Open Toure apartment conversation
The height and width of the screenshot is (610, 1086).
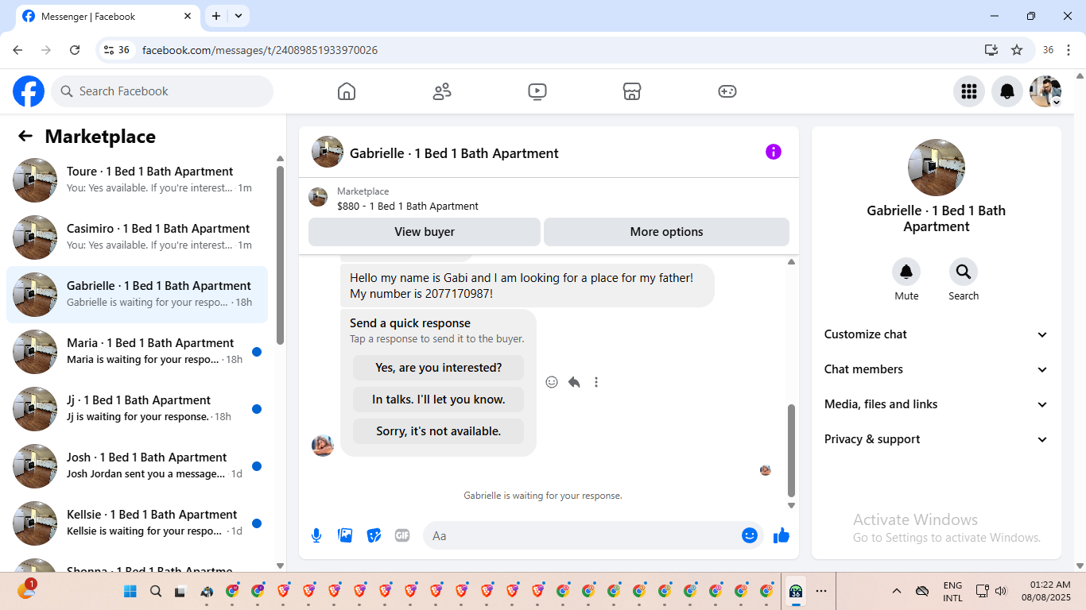137,180
